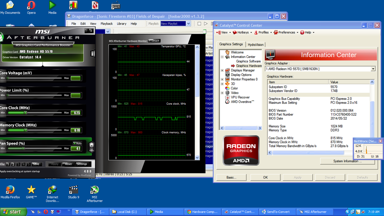Select Afterburner profile slot 4
Viewport: 384px width, 216px height.
[x=23, y=164]
